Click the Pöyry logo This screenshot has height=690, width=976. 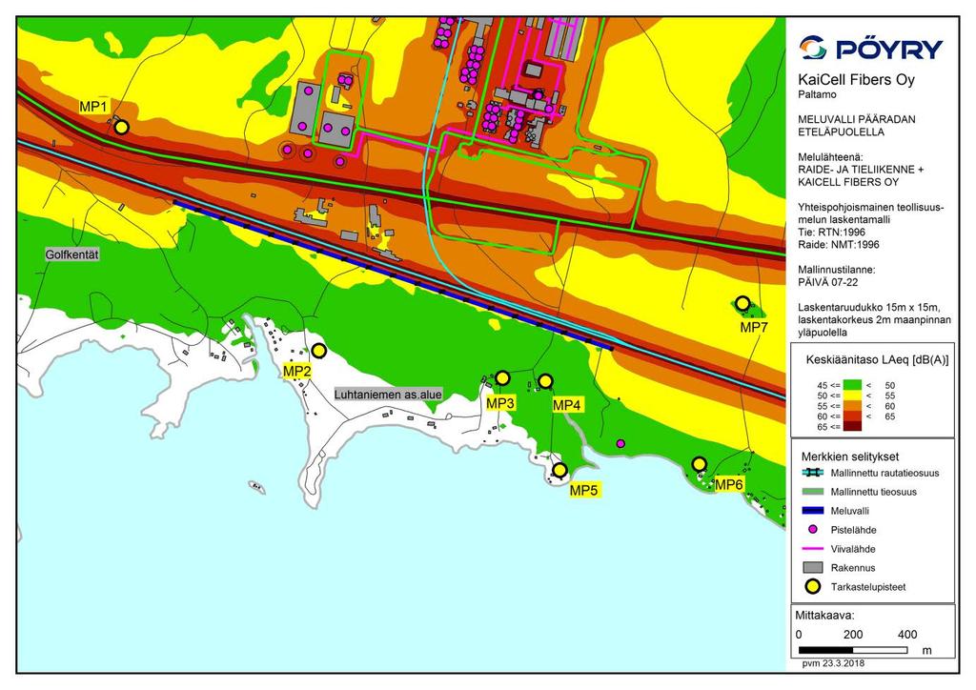[871, 48]
